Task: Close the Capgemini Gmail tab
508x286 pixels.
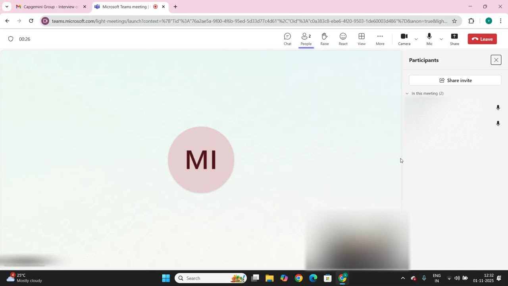Action: coord(85,7)
